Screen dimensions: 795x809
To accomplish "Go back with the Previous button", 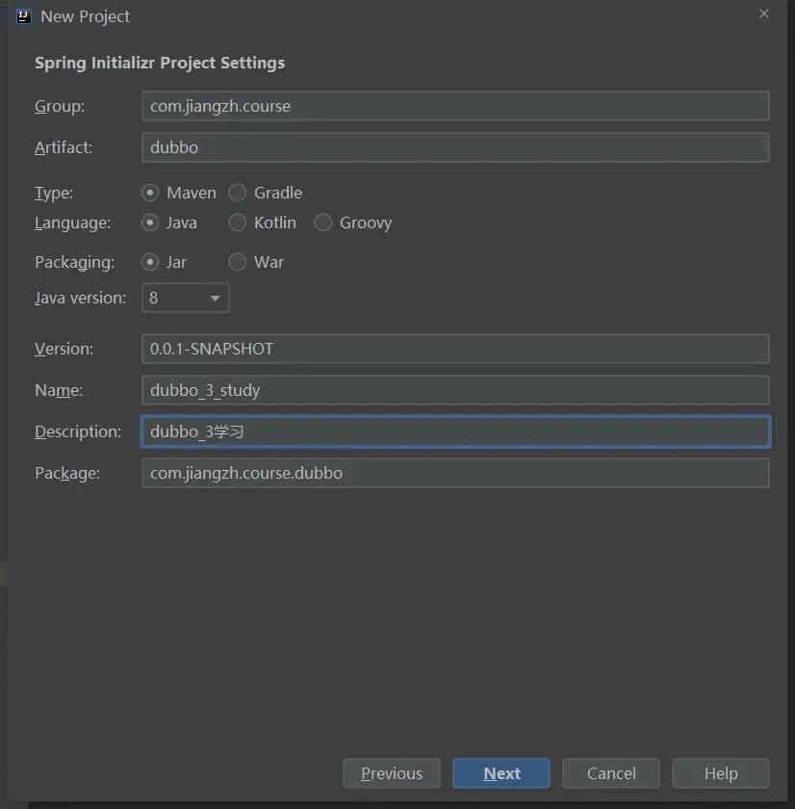I will [392, 773].
